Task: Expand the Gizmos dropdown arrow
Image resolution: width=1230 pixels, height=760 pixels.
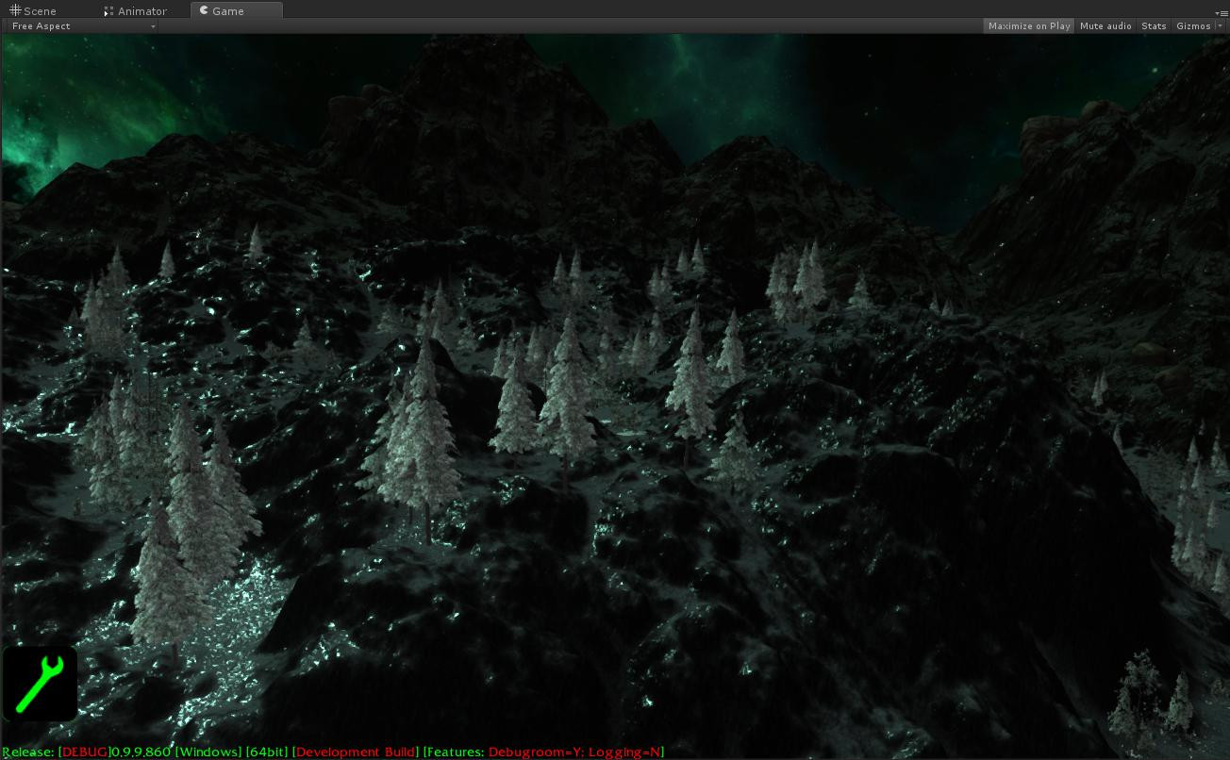Action: [1220, 26]
